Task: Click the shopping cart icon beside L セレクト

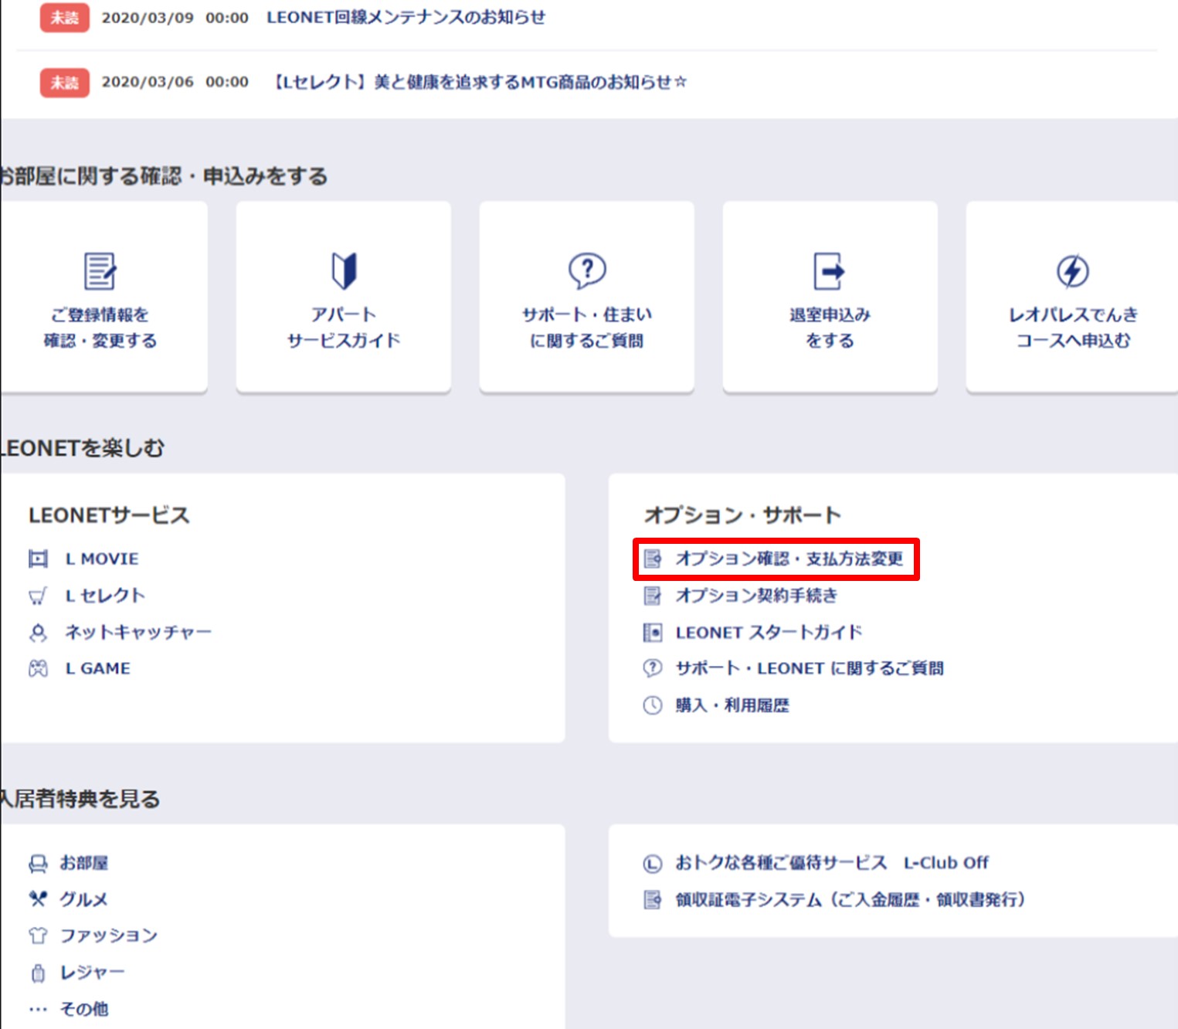Action: 38,596
